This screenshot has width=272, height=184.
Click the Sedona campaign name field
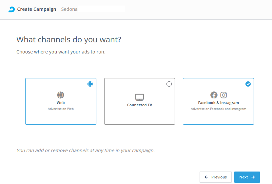click(92, 9)
